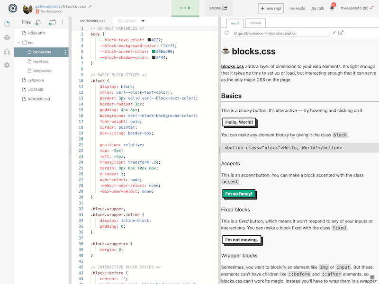Screen dimensions: 379x284
Task: Open the Multiplayer people icon
Action: click(7, 52)
